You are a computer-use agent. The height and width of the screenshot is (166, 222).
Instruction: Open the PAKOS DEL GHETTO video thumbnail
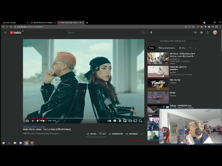pyautogui.click(x=158, y=71)
